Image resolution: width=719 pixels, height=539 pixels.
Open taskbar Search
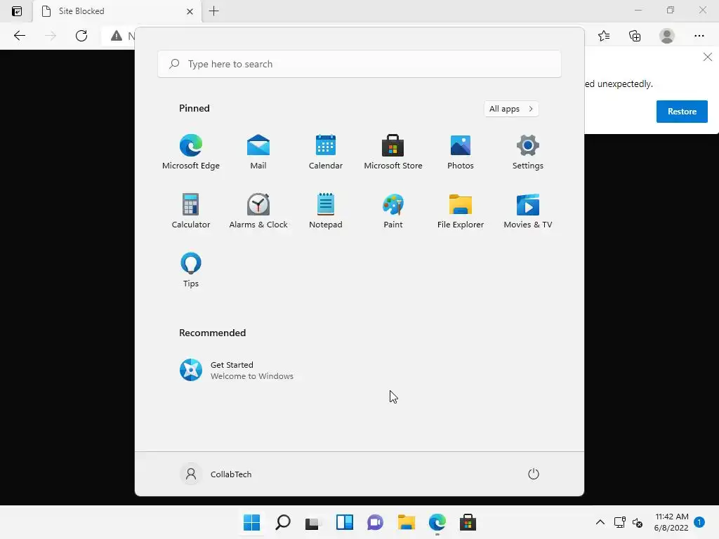283,522
